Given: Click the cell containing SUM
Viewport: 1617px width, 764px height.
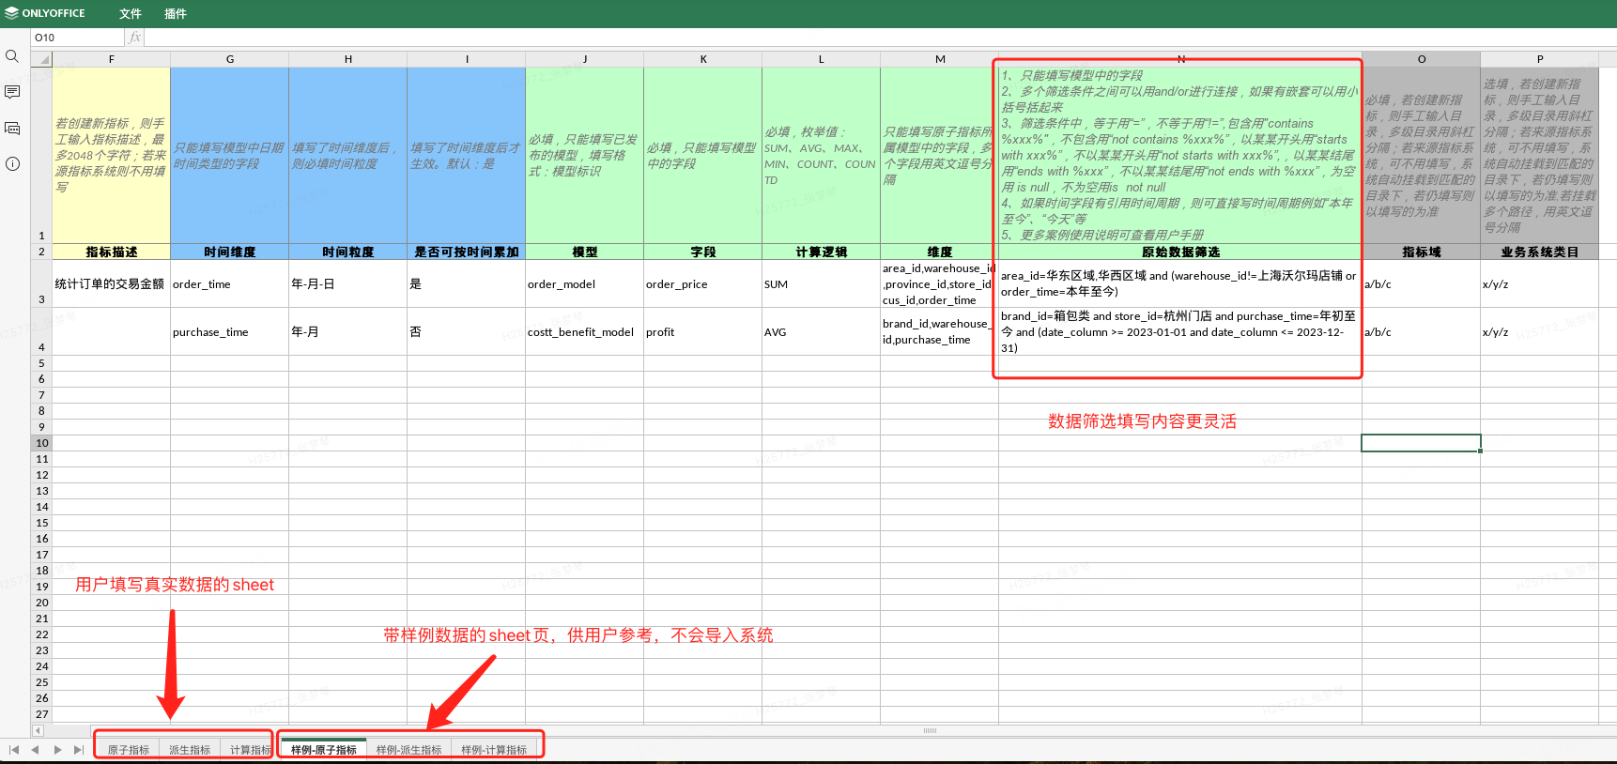Looking at the screenshot, I should click(822, 283).
